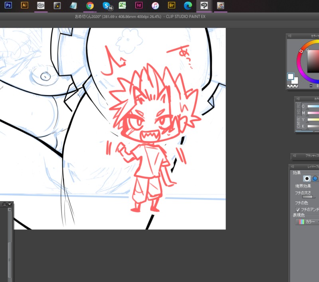The height and width of the screenshot is (282, 319).
Task: Open Adobe Bridge from the taskbar
Action: coord(171,5)
